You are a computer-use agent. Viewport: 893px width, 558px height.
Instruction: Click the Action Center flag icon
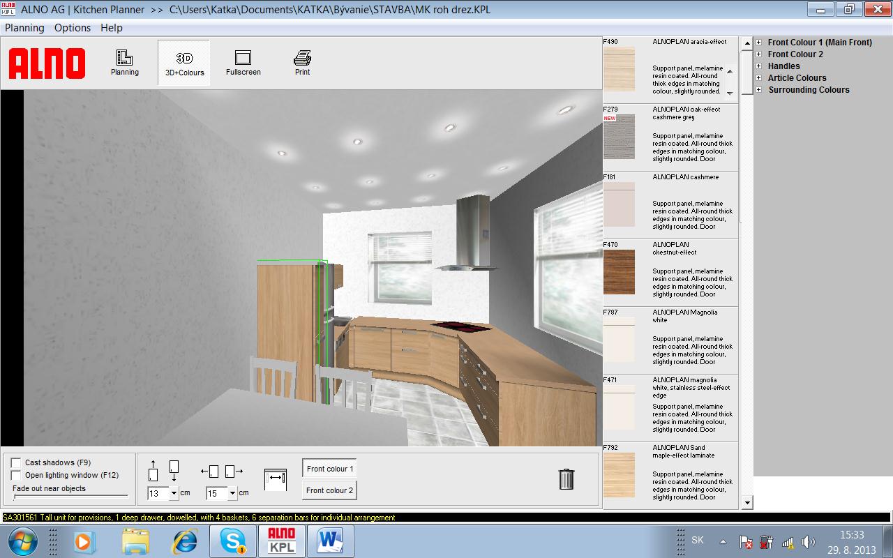click(746, 542)
